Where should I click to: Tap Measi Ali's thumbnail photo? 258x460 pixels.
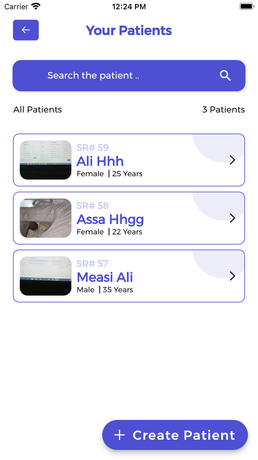click(x=45, y=276)
